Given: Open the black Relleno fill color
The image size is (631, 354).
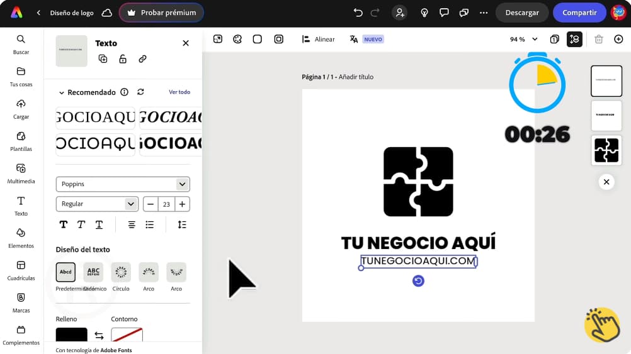Looking at the screenshot, I should [x=71, y=335].
